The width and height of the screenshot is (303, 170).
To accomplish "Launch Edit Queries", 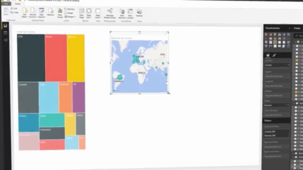I will point(41,13).
